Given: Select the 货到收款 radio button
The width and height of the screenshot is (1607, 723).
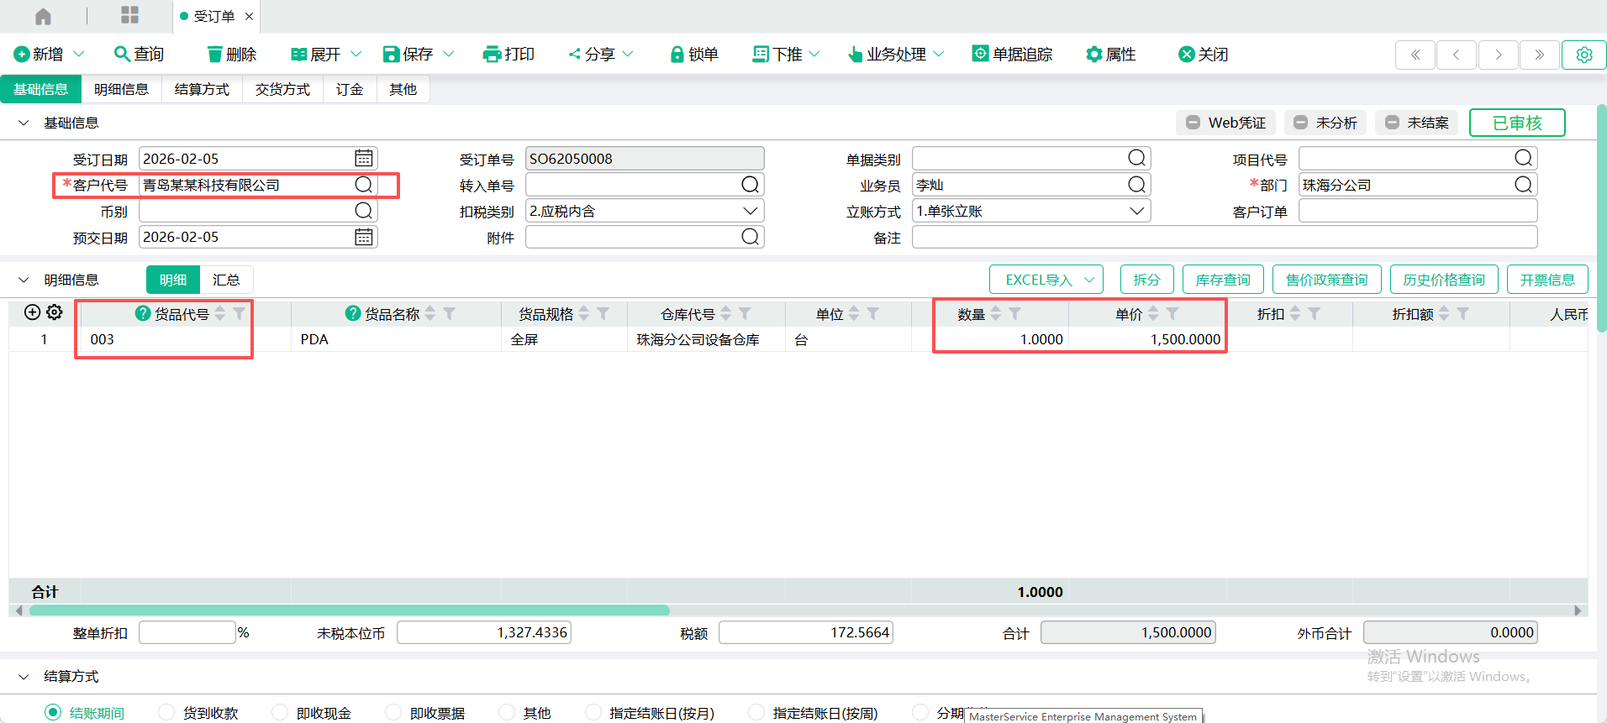Looking at the screenshot, I should 166,712.
